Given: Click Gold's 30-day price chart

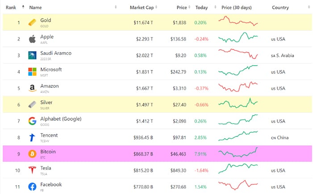Looking at the screenshot, I should (x=238, y=21).
